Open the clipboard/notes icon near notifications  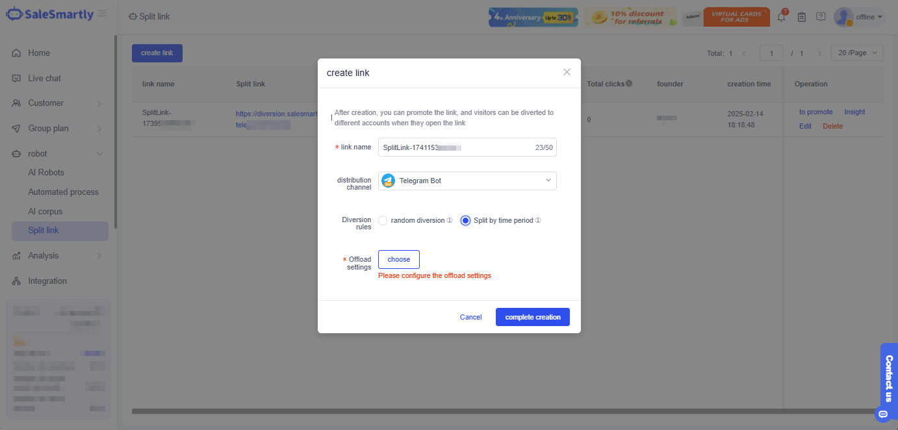pyautogui.click(x=801, y=17)
